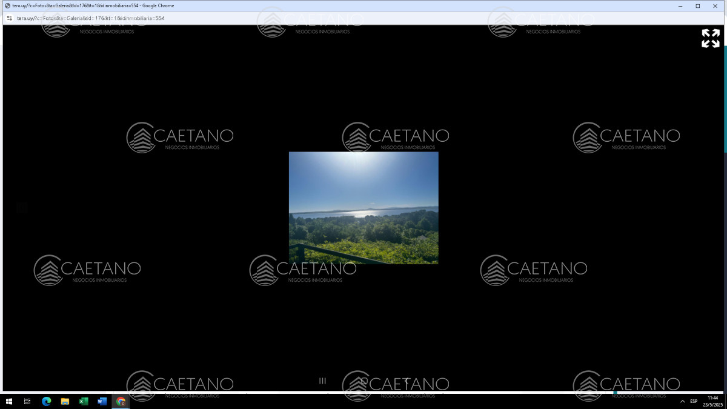Screen dimensions: 727x409
Task: Close the Google Chrome window
Action: [715, 5]
